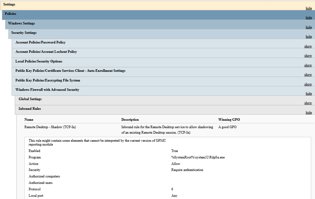
Task: Expand Certificate Services Client Auto-Enrollment Settings
Action: click(308, 75)
